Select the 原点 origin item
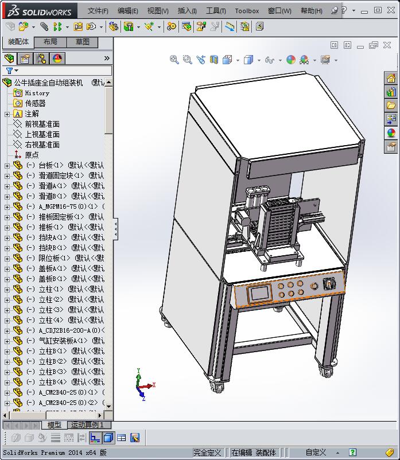This screenshot has height=460, width=400. coord(32,155)
